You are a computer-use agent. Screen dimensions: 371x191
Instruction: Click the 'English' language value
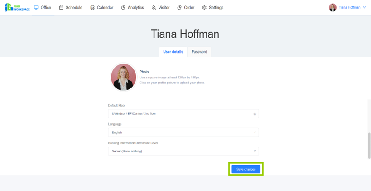pos(117,132)
